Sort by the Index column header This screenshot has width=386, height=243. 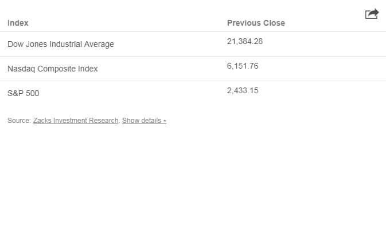pyautogui.click(x=18, y=23)
